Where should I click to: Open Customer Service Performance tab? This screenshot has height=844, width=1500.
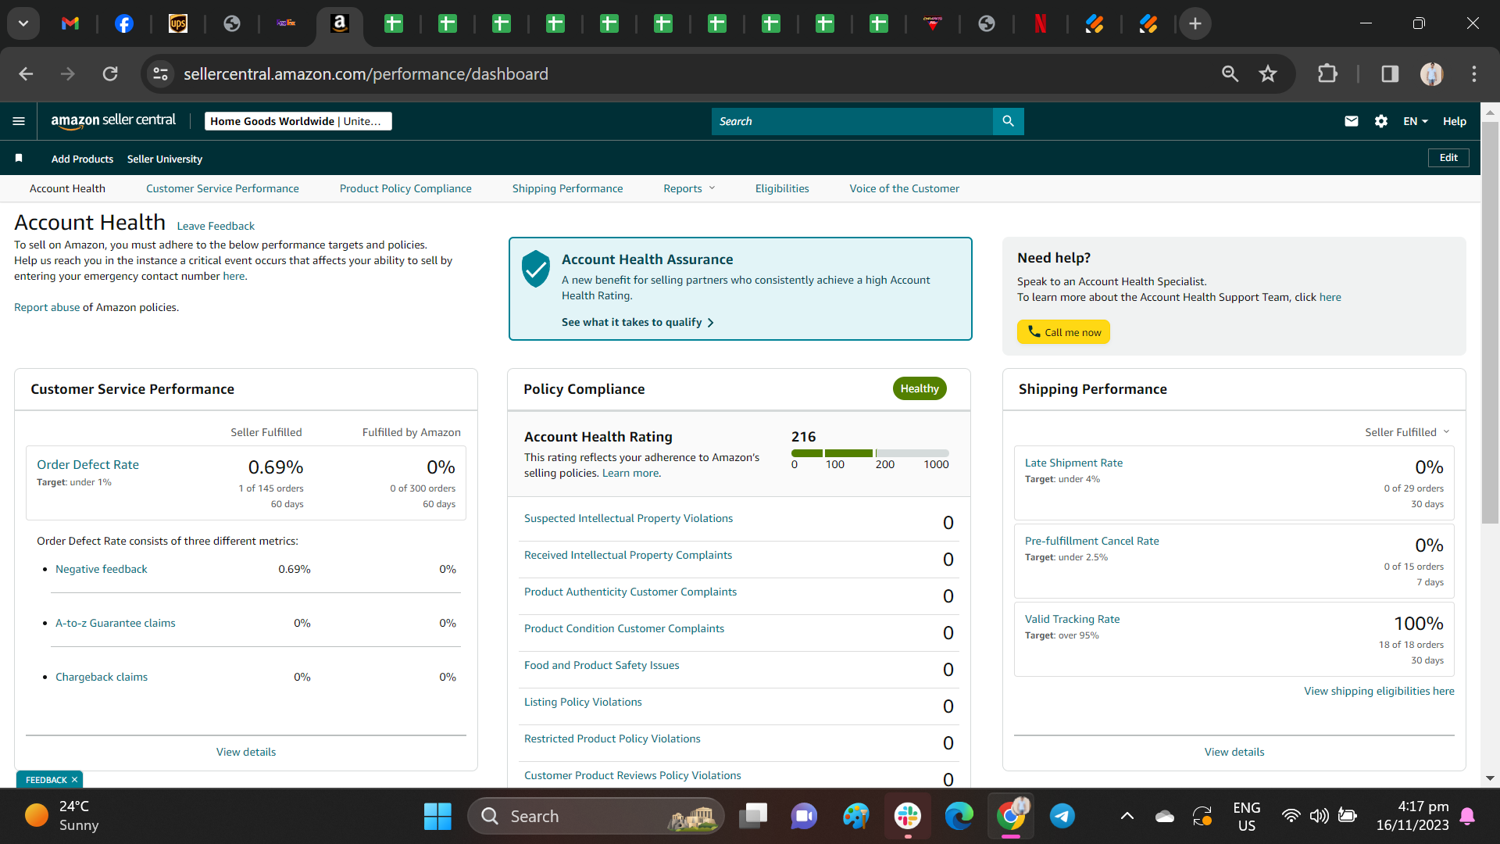[x=222, y=188]
